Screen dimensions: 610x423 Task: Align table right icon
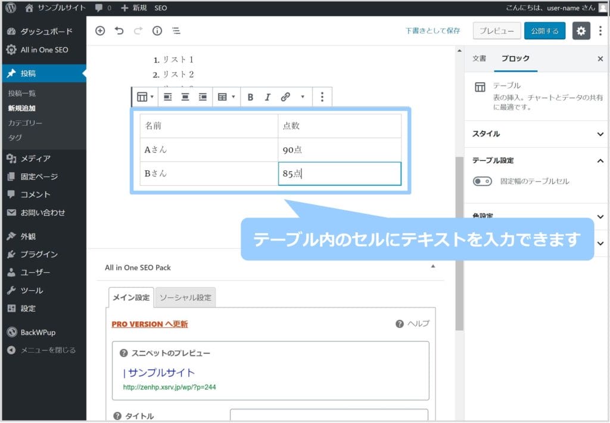click(x=203, y=97)
